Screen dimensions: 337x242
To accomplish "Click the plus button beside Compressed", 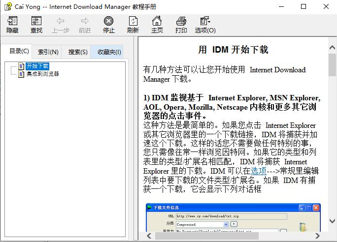I will click(234, 224).
